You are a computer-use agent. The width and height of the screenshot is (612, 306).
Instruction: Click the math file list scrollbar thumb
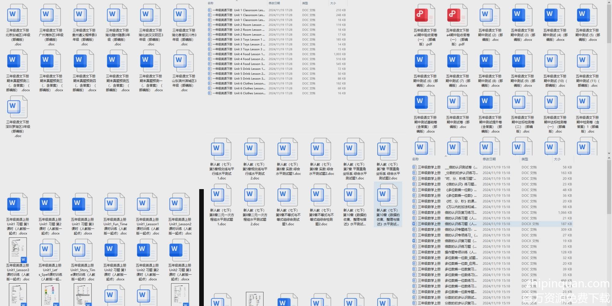pyautogui.click(x=609, y=187)
